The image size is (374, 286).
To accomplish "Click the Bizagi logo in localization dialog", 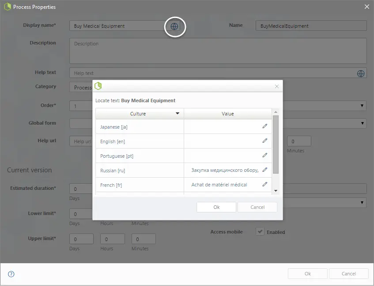I will pyautogui.click(x=98, y=86).
